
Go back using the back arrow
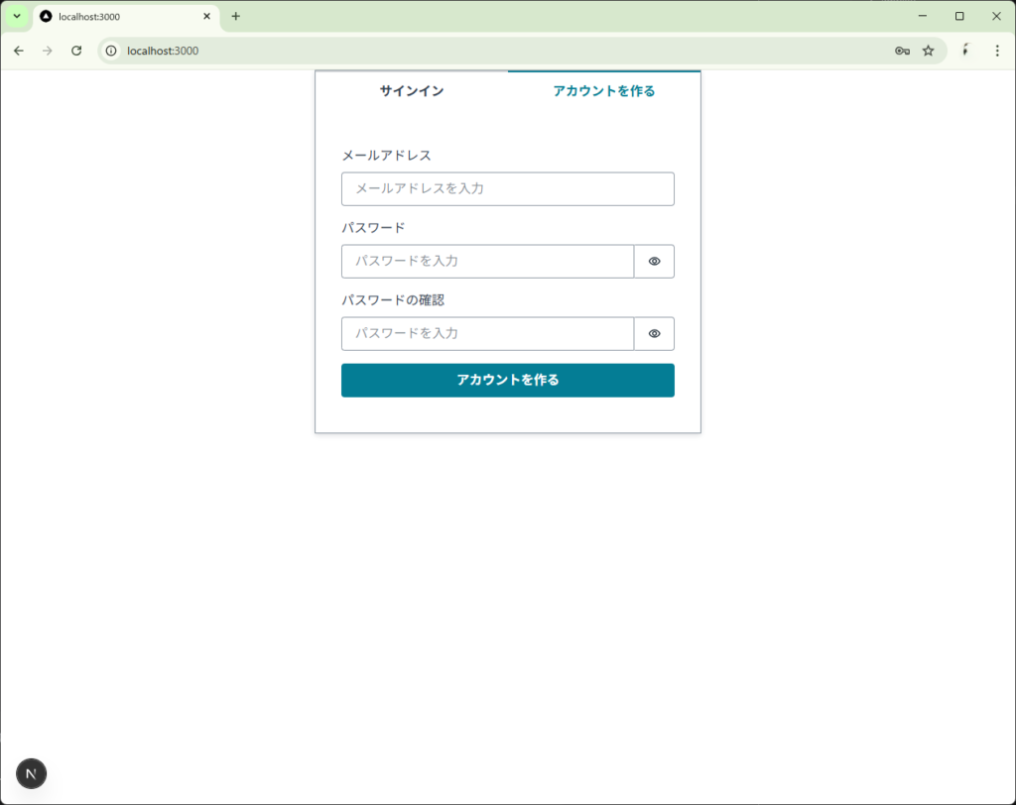tap(18, 51)
